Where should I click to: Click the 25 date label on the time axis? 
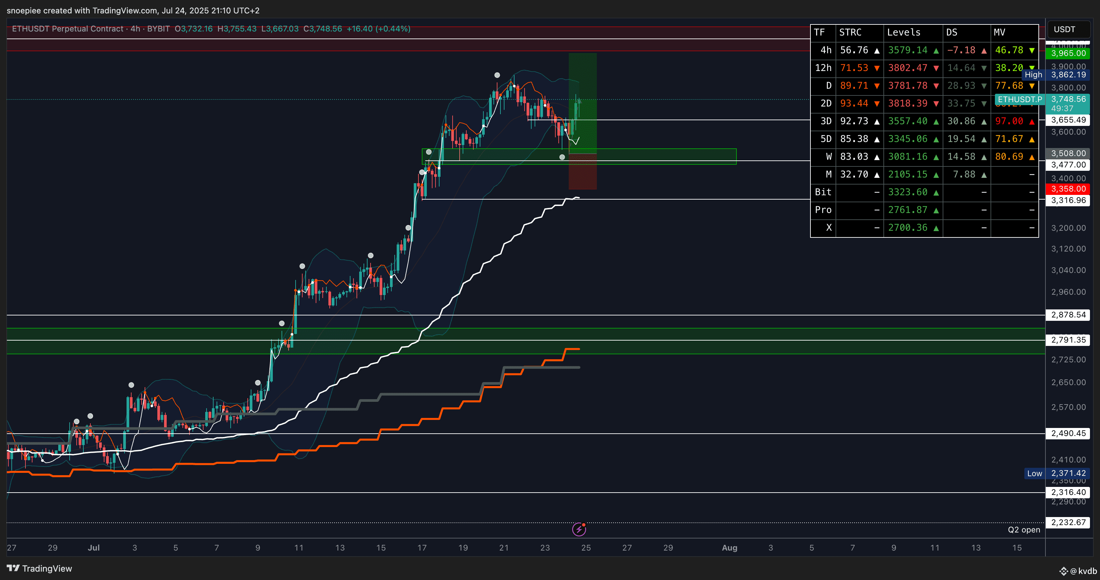[586, 548]
